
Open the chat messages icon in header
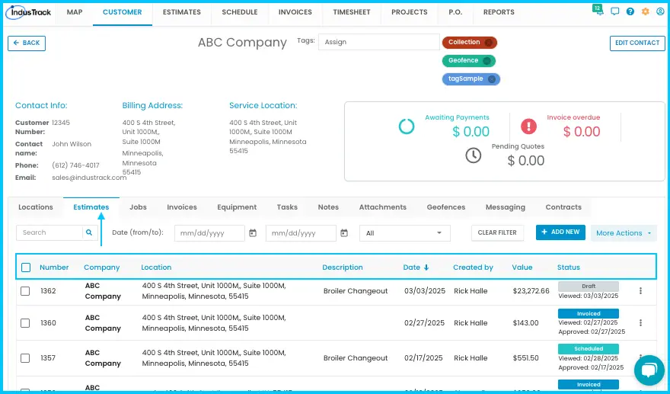click(x=615, y=11)
